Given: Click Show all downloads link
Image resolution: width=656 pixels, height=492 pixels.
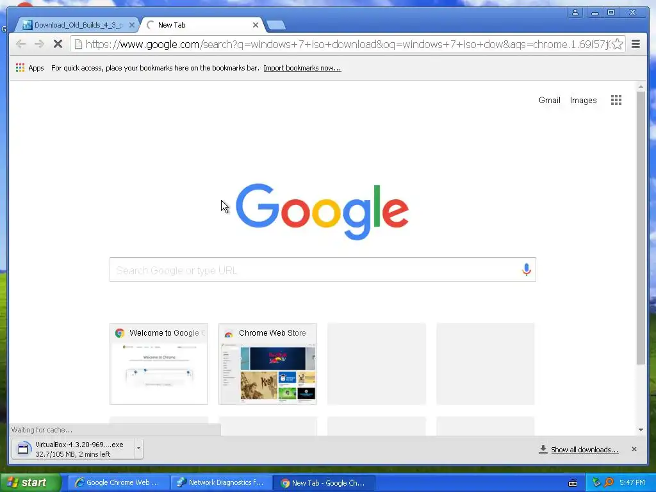Looking at the screenshot, I should click(x=584, y=449).
